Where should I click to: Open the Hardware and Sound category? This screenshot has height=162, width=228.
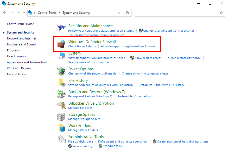(x=21, y=44)
